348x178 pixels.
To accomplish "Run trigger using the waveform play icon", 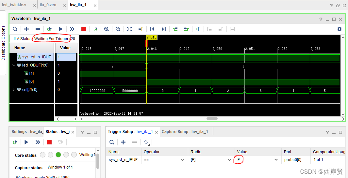I will pyautogui.click(x=60, y=29).
